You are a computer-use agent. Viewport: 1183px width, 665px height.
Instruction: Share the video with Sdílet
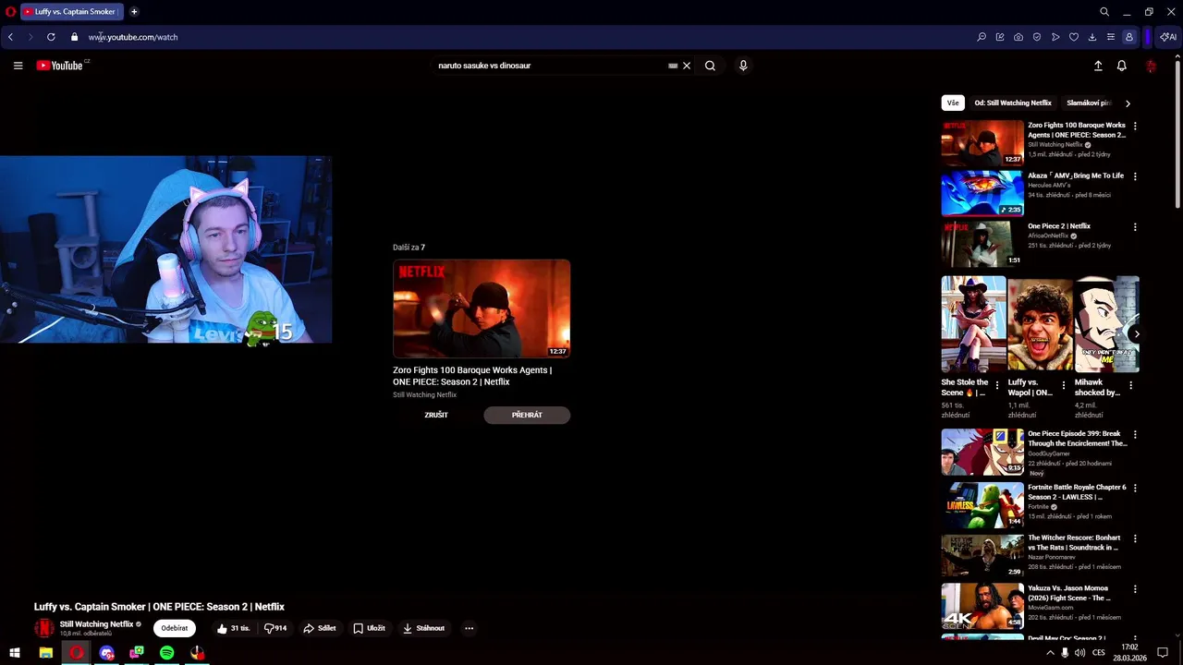coord(320,628)
